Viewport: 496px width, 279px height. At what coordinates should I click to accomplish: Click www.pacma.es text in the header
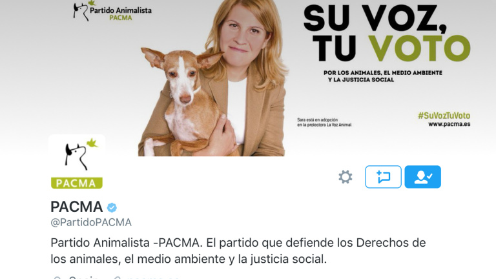pos(449,124)
